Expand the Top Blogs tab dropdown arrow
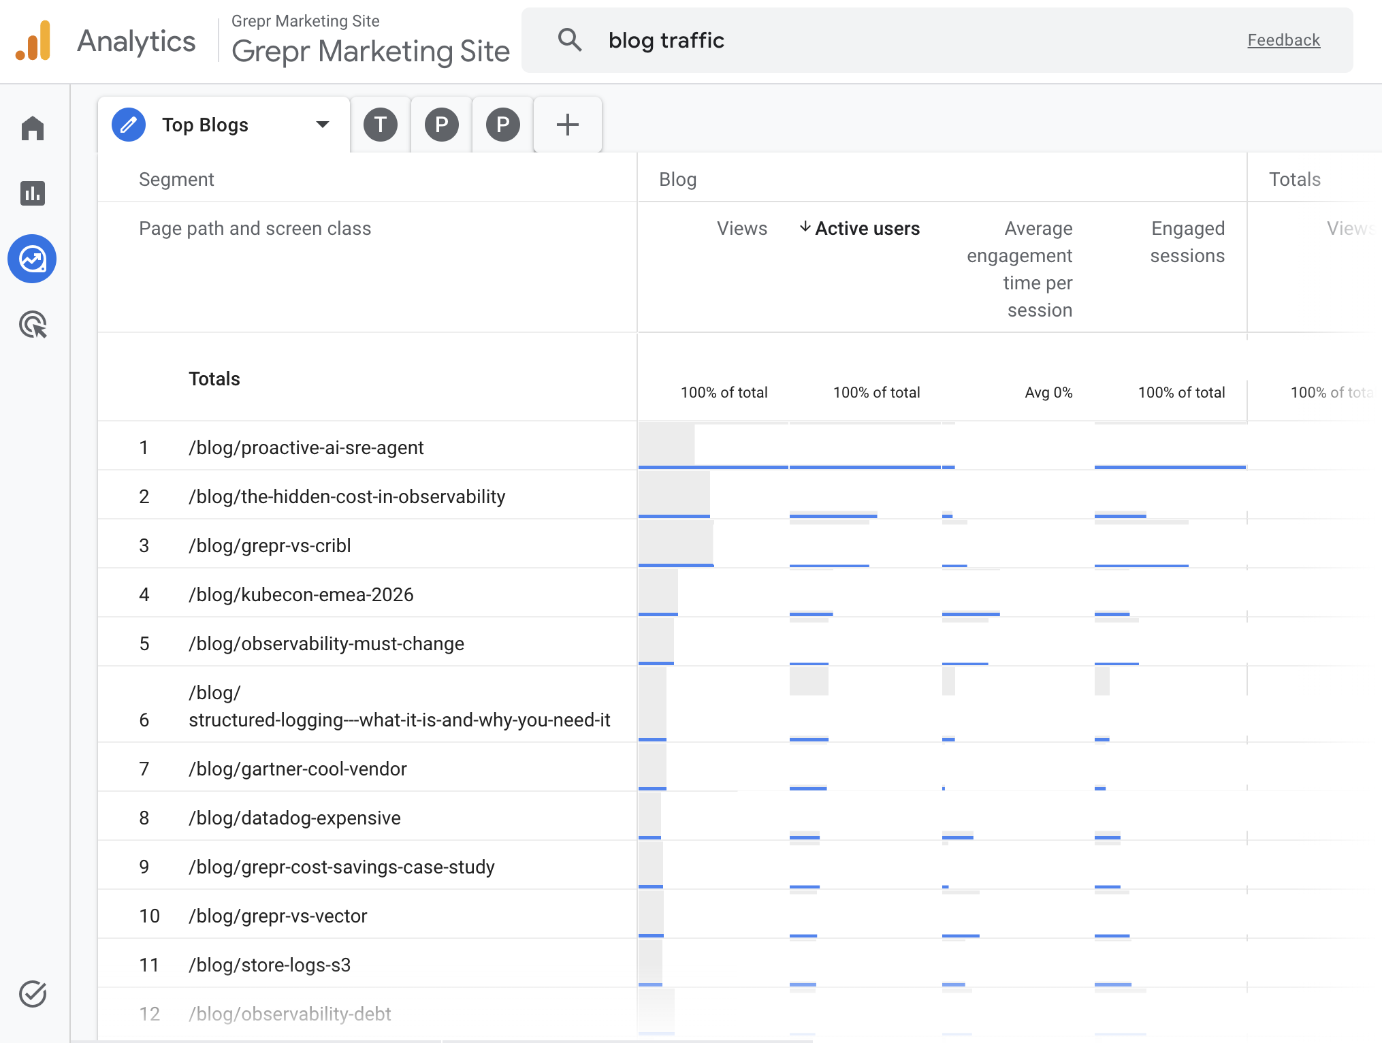 click(x=323, y=125)
